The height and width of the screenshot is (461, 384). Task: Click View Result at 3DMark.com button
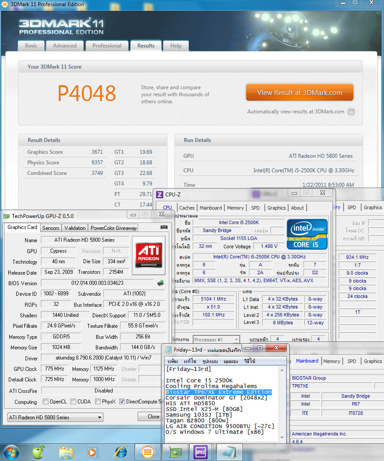pyautogui.click(x=300, y=92)
